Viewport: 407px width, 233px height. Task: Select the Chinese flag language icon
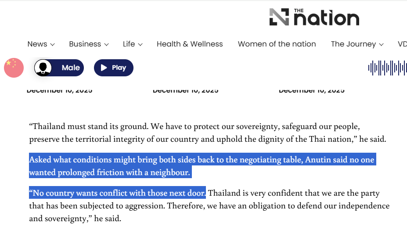click(x=14, y=68)
